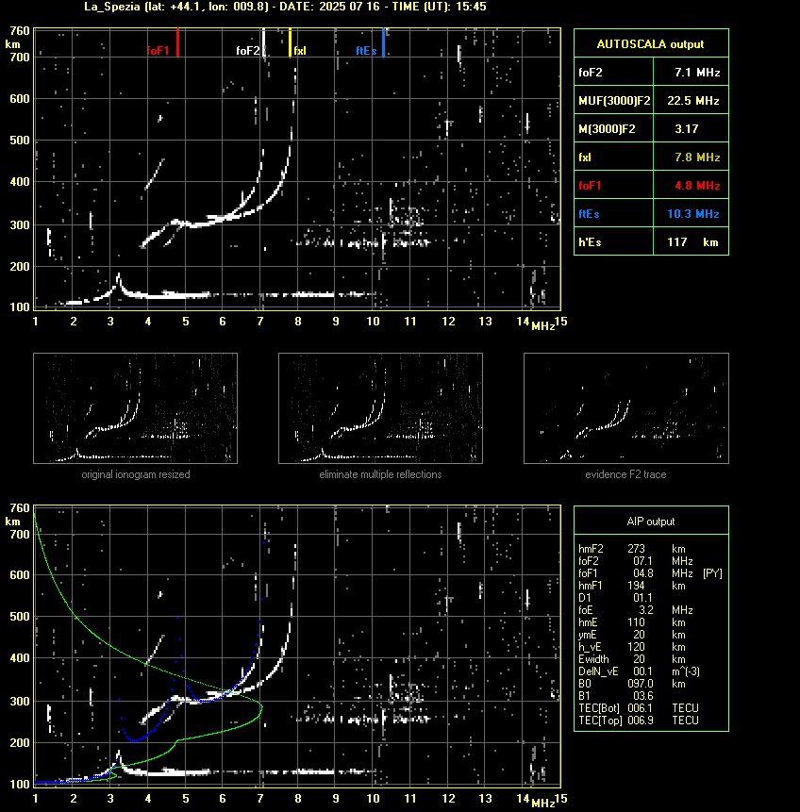Click the AIP output panel header
This screenshot has height=812, width=800.
click(x=651, y=522)
